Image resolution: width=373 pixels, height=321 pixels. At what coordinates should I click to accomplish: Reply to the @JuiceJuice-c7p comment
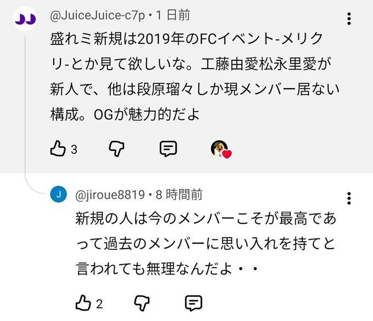point(168,149)
